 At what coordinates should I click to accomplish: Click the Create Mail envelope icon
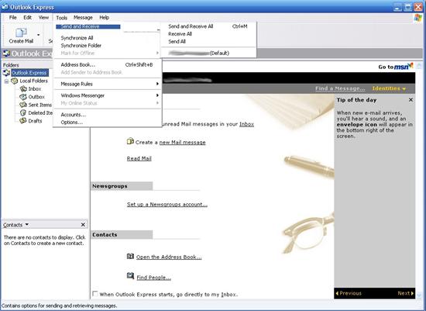[x=21, y=33]
